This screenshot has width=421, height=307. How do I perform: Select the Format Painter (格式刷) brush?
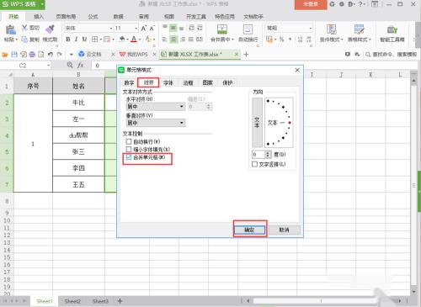(x=50, y=29)
